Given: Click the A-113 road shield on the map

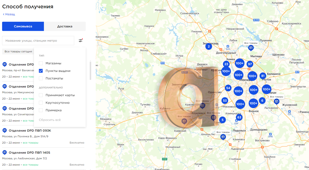Looking at the screenshot, I should pos(256,20).
